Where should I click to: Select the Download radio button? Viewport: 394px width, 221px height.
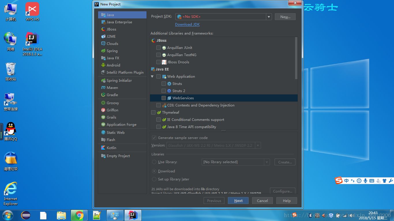click(154, 171)
